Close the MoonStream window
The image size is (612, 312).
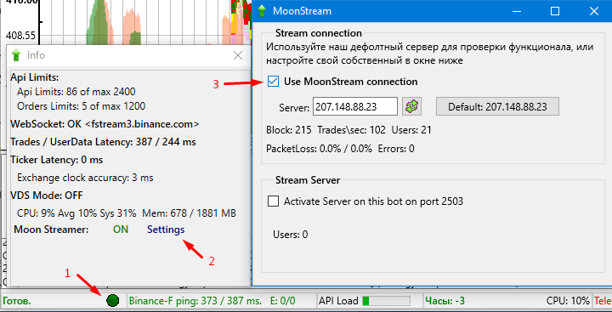(x=593, y=11)
